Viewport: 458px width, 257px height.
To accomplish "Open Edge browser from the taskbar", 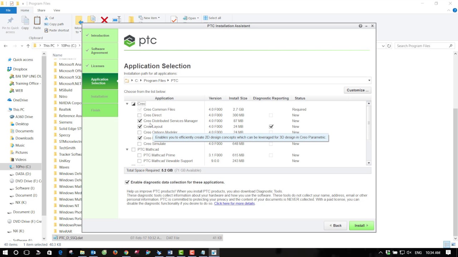I will pyautogui.click(x=60, y=252).
